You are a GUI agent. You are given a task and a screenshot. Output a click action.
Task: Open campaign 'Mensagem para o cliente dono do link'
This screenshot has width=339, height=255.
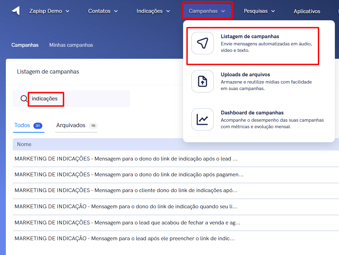tap(126, 190)
